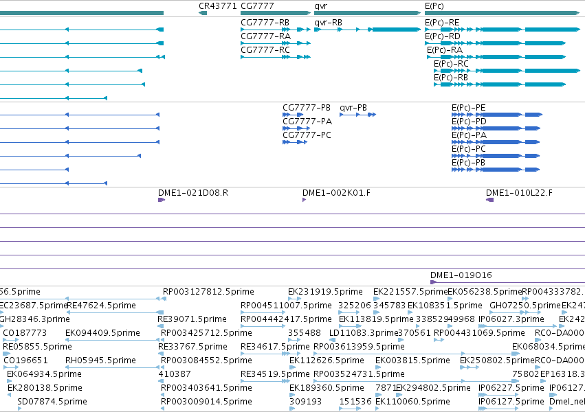
Task: Click the EK231919.5prime EST
Action: coord(294,299)
